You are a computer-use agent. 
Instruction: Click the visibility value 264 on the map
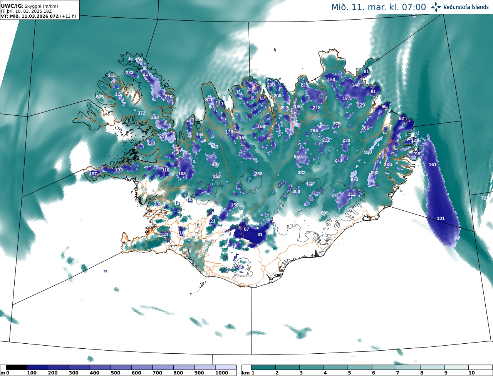[314, 131]
